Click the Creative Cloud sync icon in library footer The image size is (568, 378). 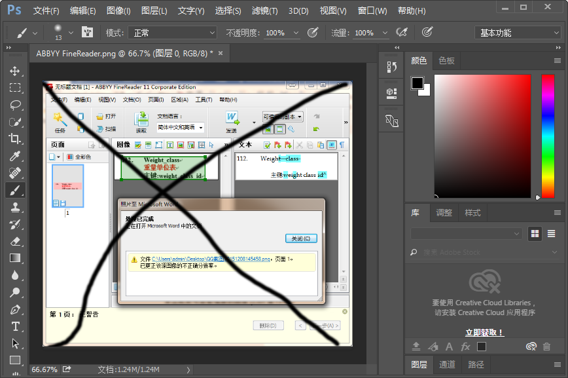point(531,347)
